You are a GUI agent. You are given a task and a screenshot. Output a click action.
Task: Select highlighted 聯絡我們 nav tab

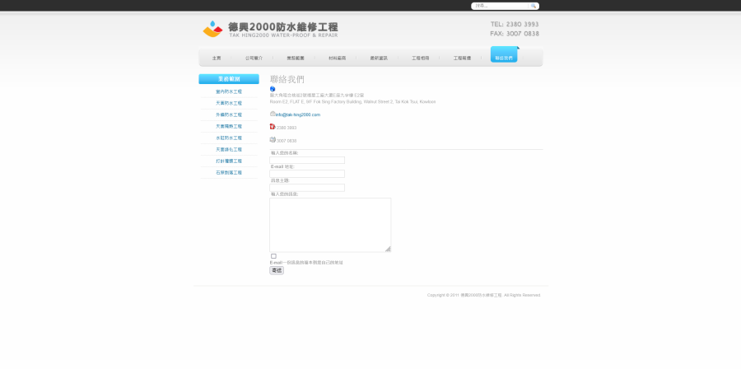click(504, 55)
